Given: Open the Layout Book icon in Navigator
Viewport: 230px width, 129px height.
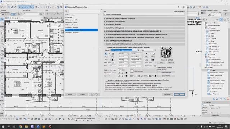Looking at the screenshot, I should click(225, 19).
